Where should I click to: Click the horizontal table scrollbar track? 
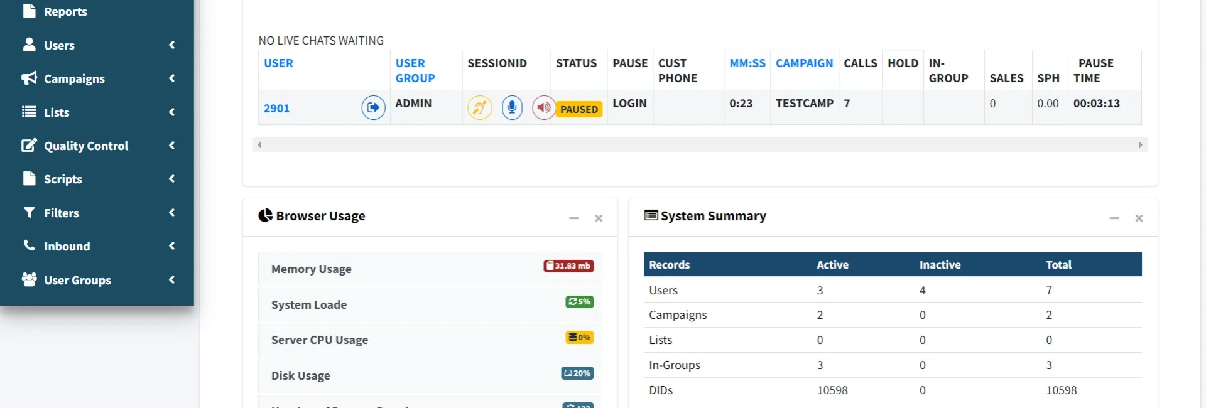[700, 145]
